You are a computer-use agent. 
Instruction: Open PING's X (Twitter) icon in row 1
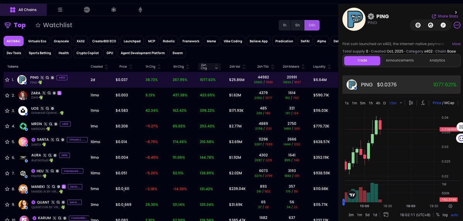(42, 77)
